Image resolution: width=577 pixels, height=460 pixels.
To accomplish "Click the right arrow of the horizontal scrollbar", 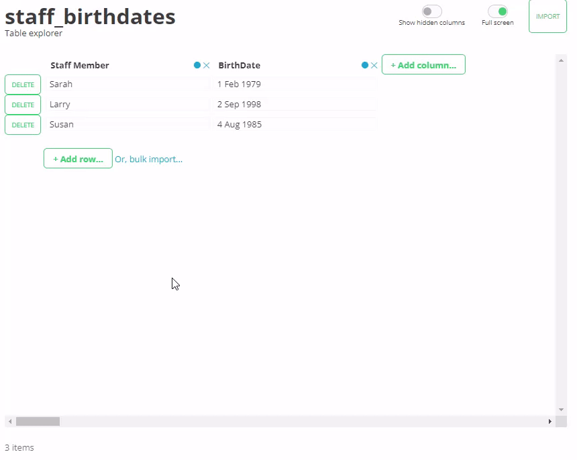I will [549, 421].
